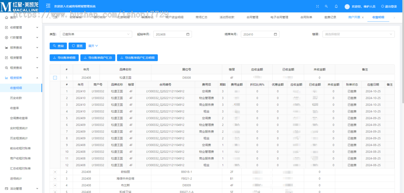Viewport: 404px width, 193px height.
Task: Expand the 活动管理 menu chevron
Action: pos(37,189)
